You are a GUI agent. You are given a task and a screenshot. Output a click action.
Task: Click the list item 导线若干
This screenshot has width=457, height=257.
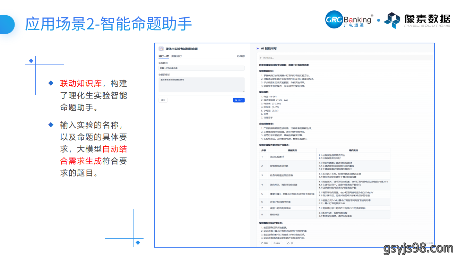tap(267, 118)
